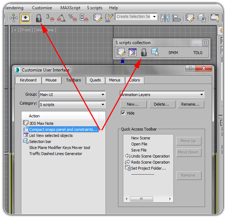Click the Create Selection Set input field
The image size is (226, 218).
[134, 17]
